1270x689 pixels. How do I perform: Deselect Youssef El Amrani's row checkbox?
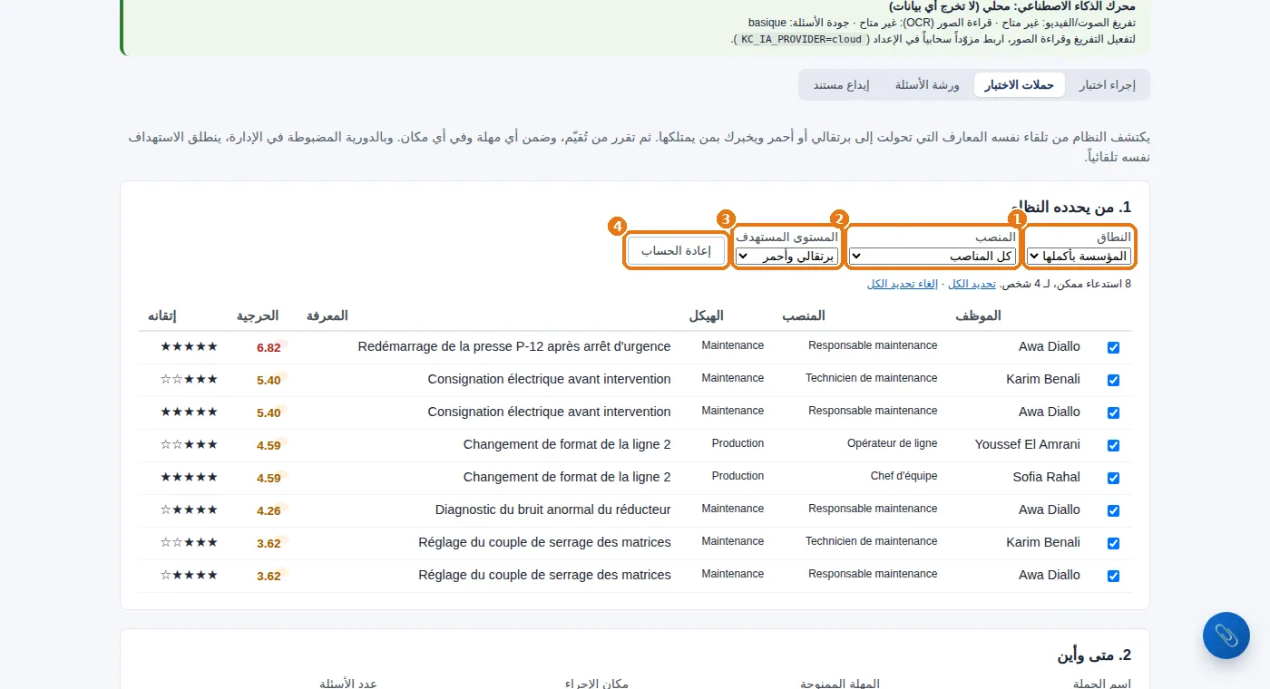[x=1113, y=445]
